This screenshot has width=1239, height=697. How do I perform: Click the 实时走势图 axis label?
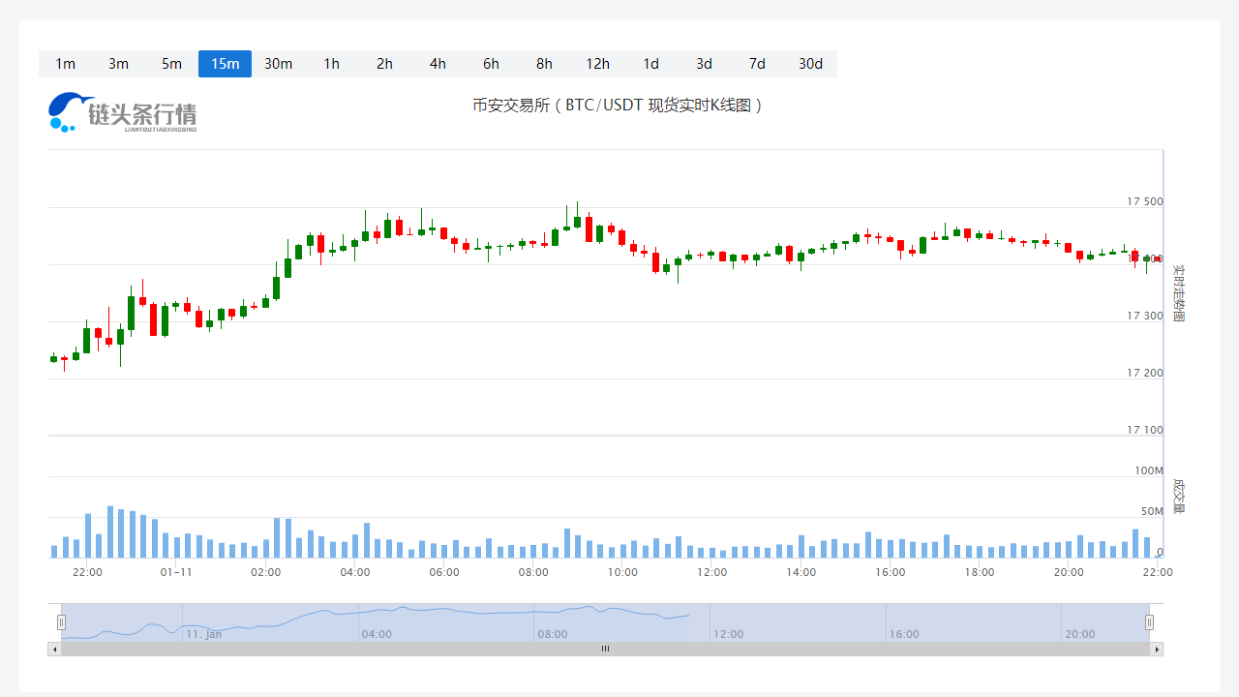1178,293
